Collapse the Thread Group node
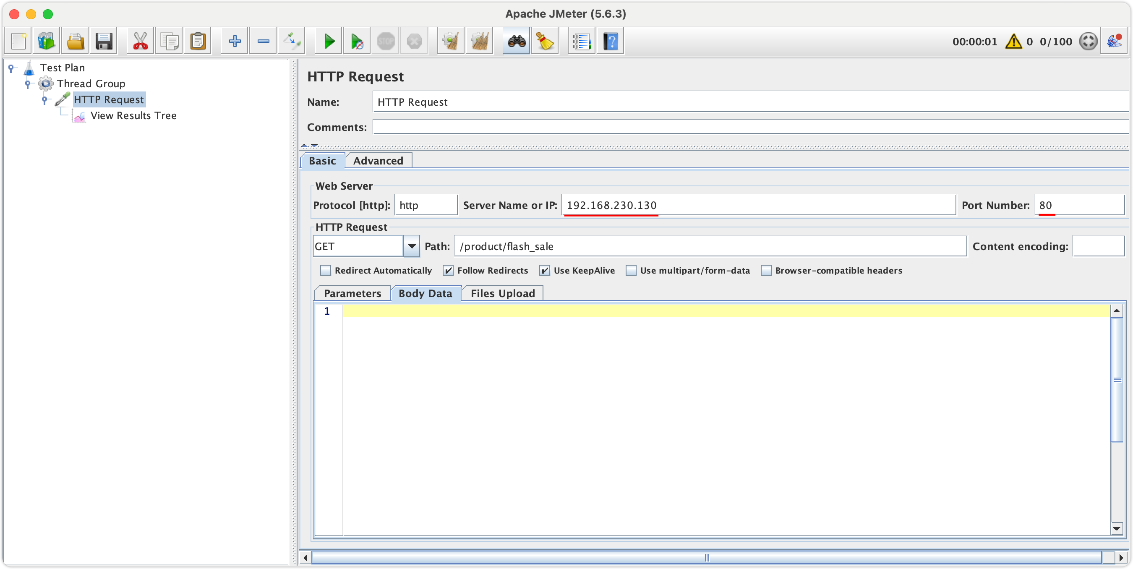 (28, 84)
